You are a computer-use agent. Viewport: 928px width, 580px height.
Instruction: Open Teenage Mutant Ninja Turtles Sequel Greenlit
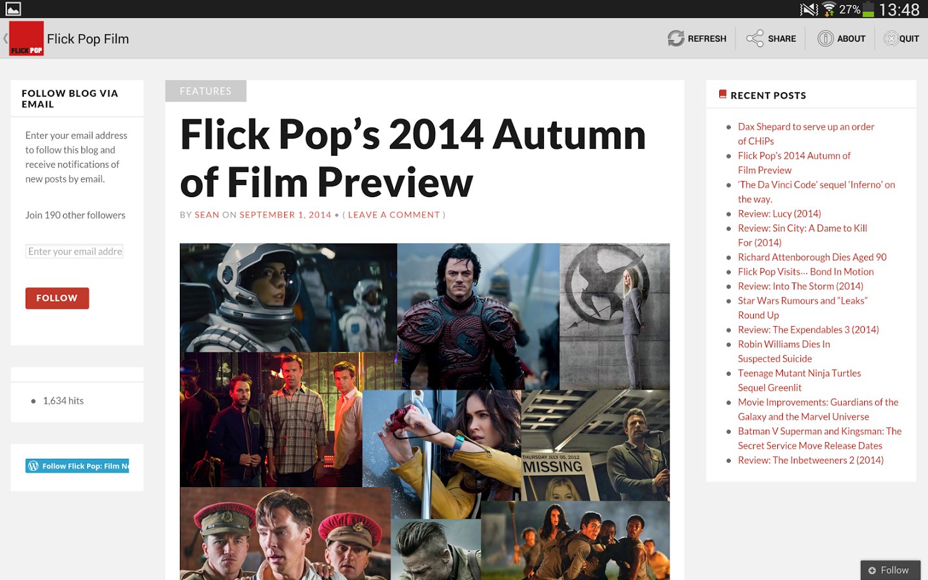799,380
